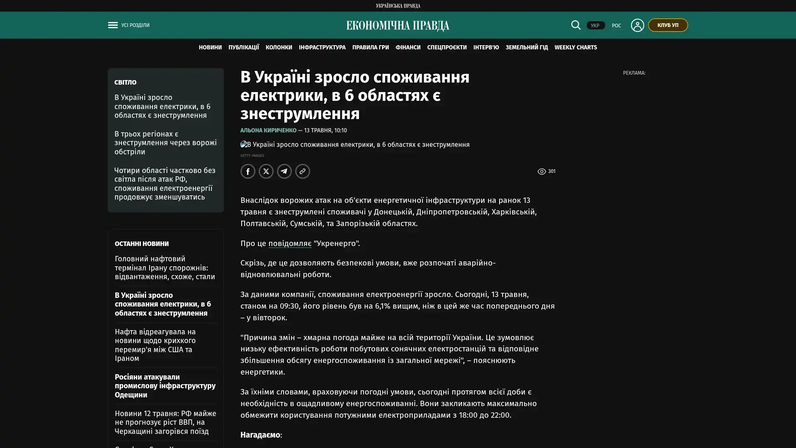Open the hamburger menu icon
The width and height of the screenshot is (796, 448).
click(113, 25)
